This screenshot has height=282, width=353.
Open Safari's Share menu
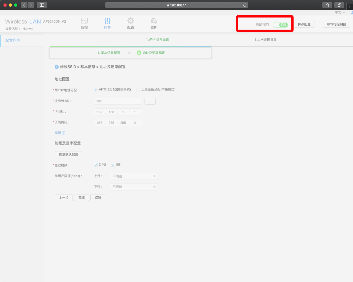click(x=327, y=5)
